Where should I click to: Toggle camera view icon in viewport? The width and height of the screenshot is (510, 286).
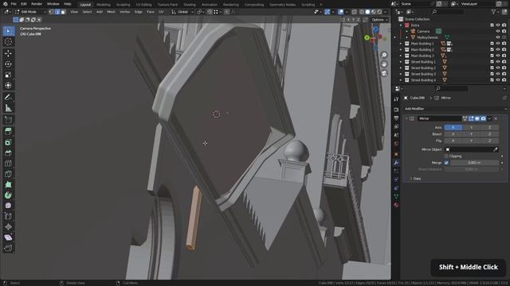(384, 73)
